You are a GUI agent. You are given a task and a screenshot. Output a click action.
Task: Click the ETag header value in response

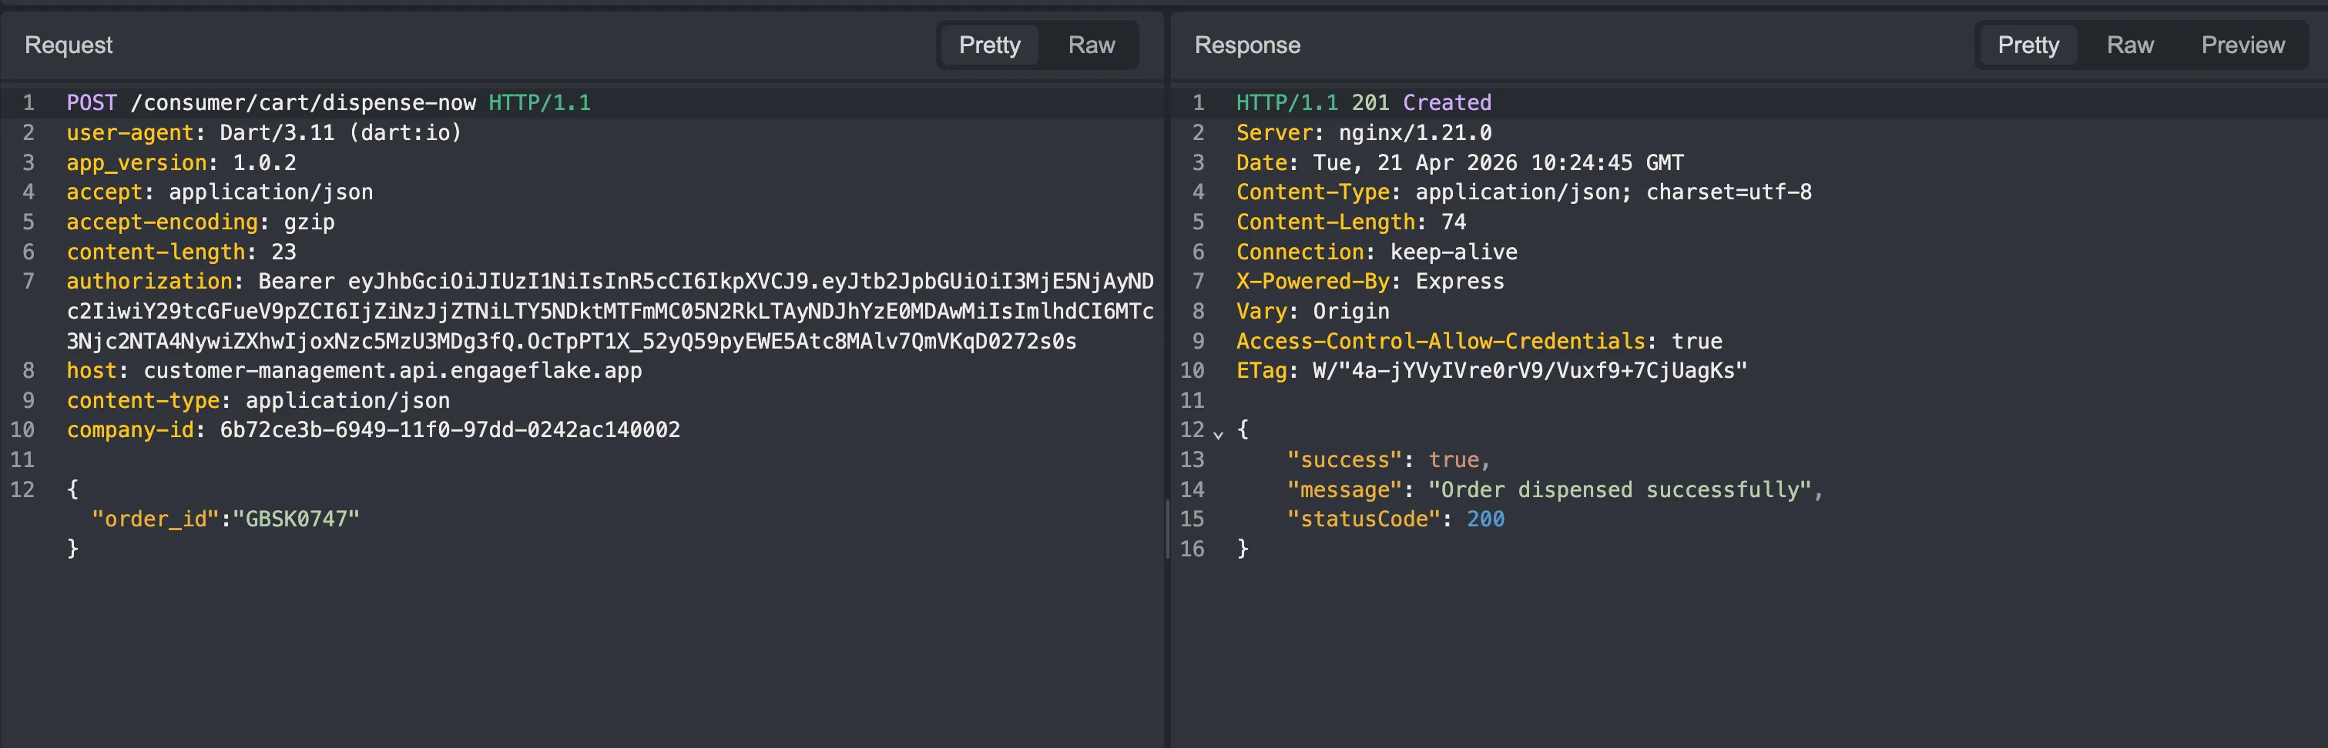tap(1529, 371)
